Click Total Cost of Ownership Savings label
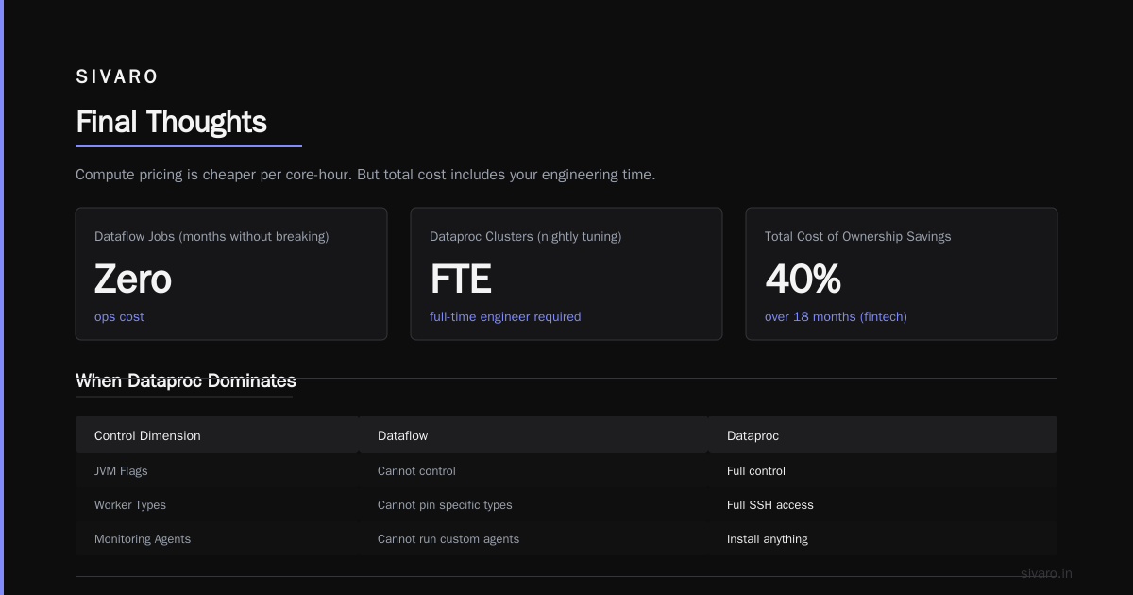Viewport: 1133px width, 595px height. pyautogui.click(x=857, y=237)
